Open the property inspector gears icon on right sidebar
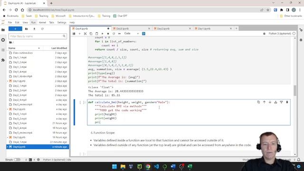304x171 pixels. 301,30
